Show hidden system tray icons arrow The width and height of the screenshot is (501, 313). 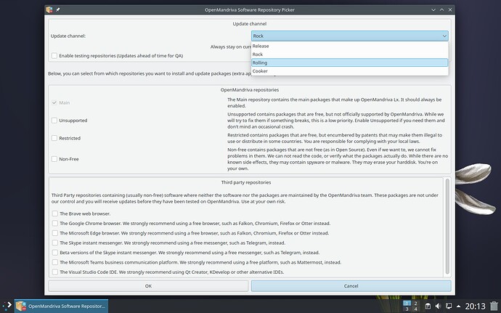click(x=458, y=306)
